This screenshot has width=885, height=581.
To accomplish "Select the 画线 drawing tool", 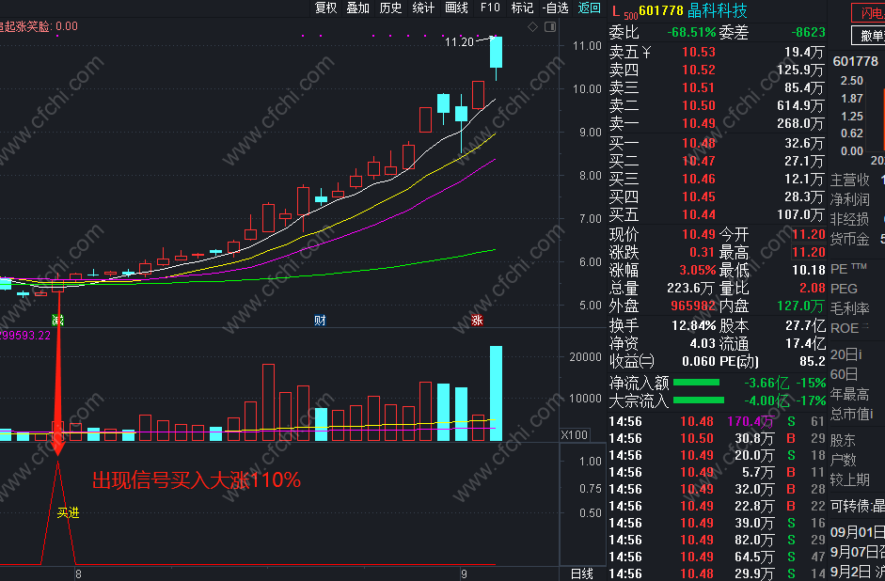I will click(456, 8).
